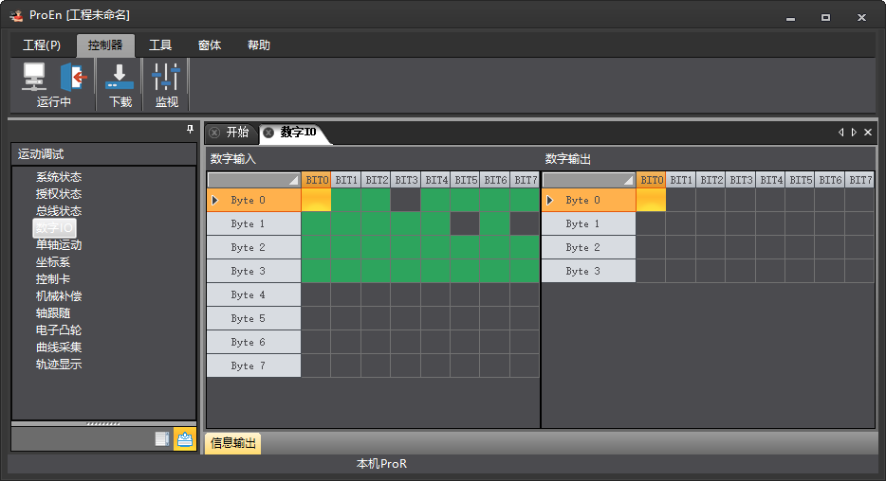The width and height of the screenshot is (886, 481).
Task: Toggle the sidebar pin icon
Action: click(x=190, y=129)
